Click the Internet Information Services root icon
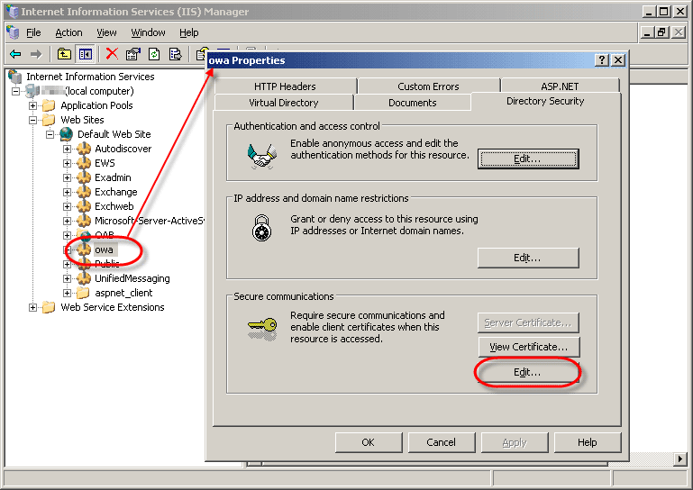 (15, 77)
